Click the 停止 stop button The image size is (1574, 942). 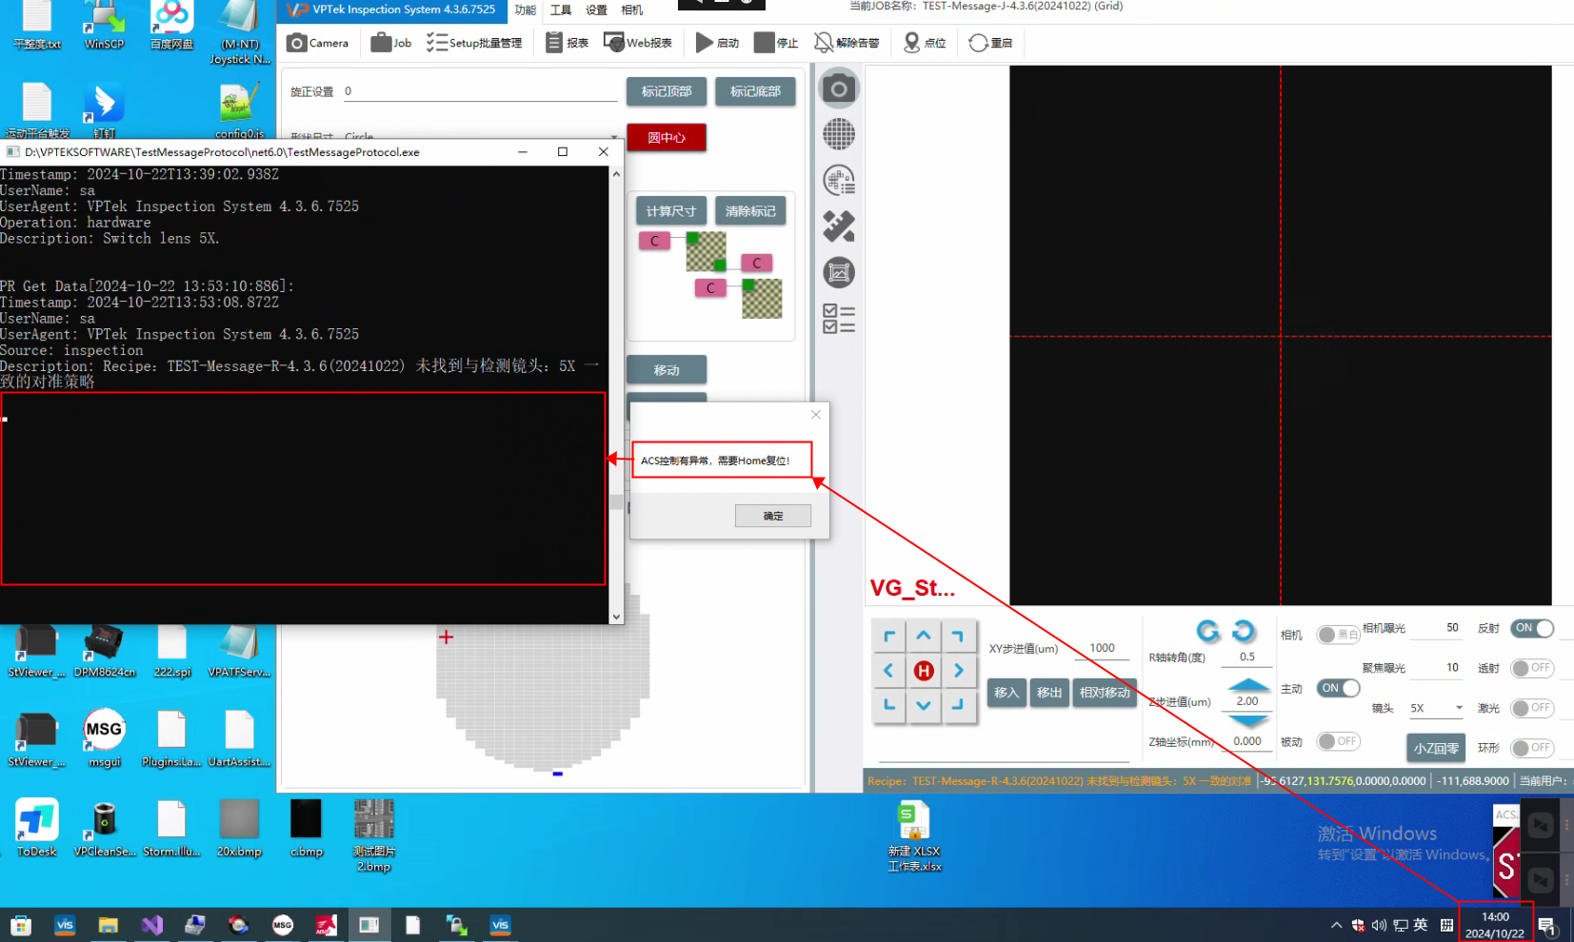click(x=776, y=43)
